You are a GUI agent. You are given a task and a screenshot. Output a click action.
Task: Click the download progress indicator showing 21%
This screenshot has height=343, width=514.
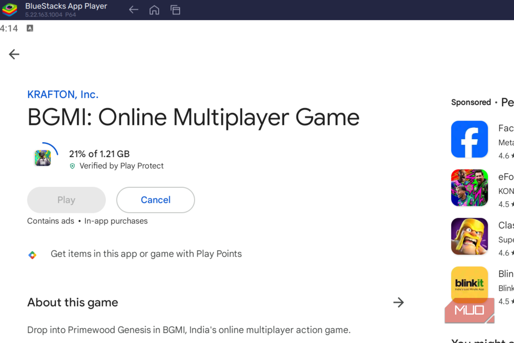(x=99, y=153)
